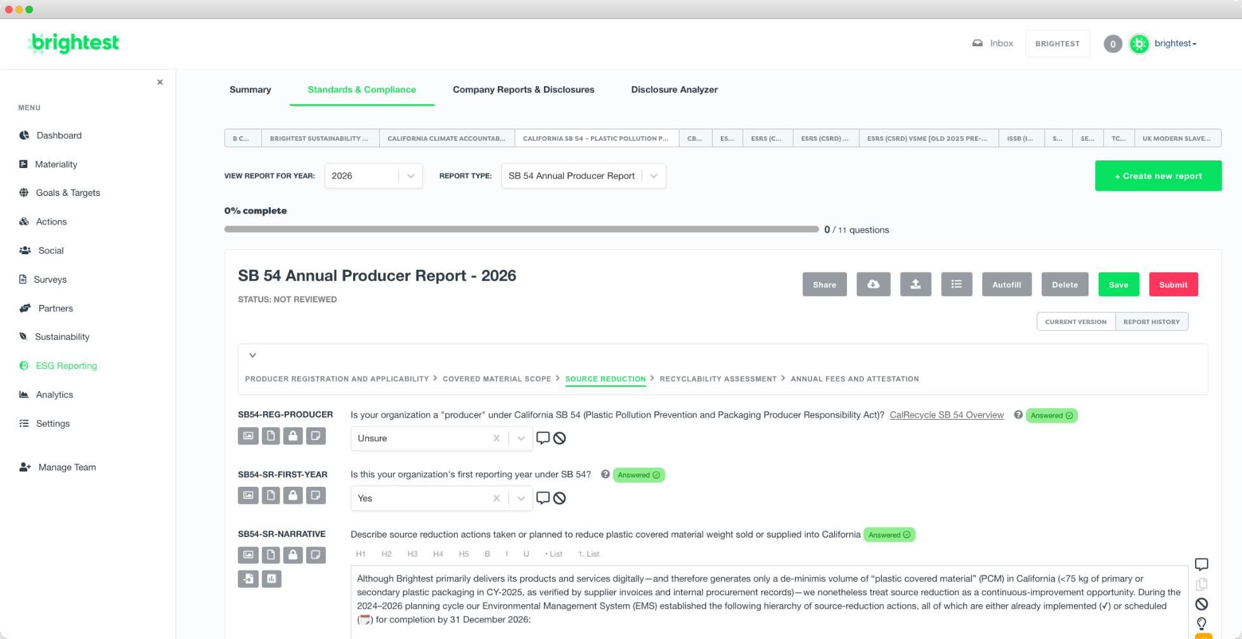
Task: Save the report
Action: (x=1118, y=285)
